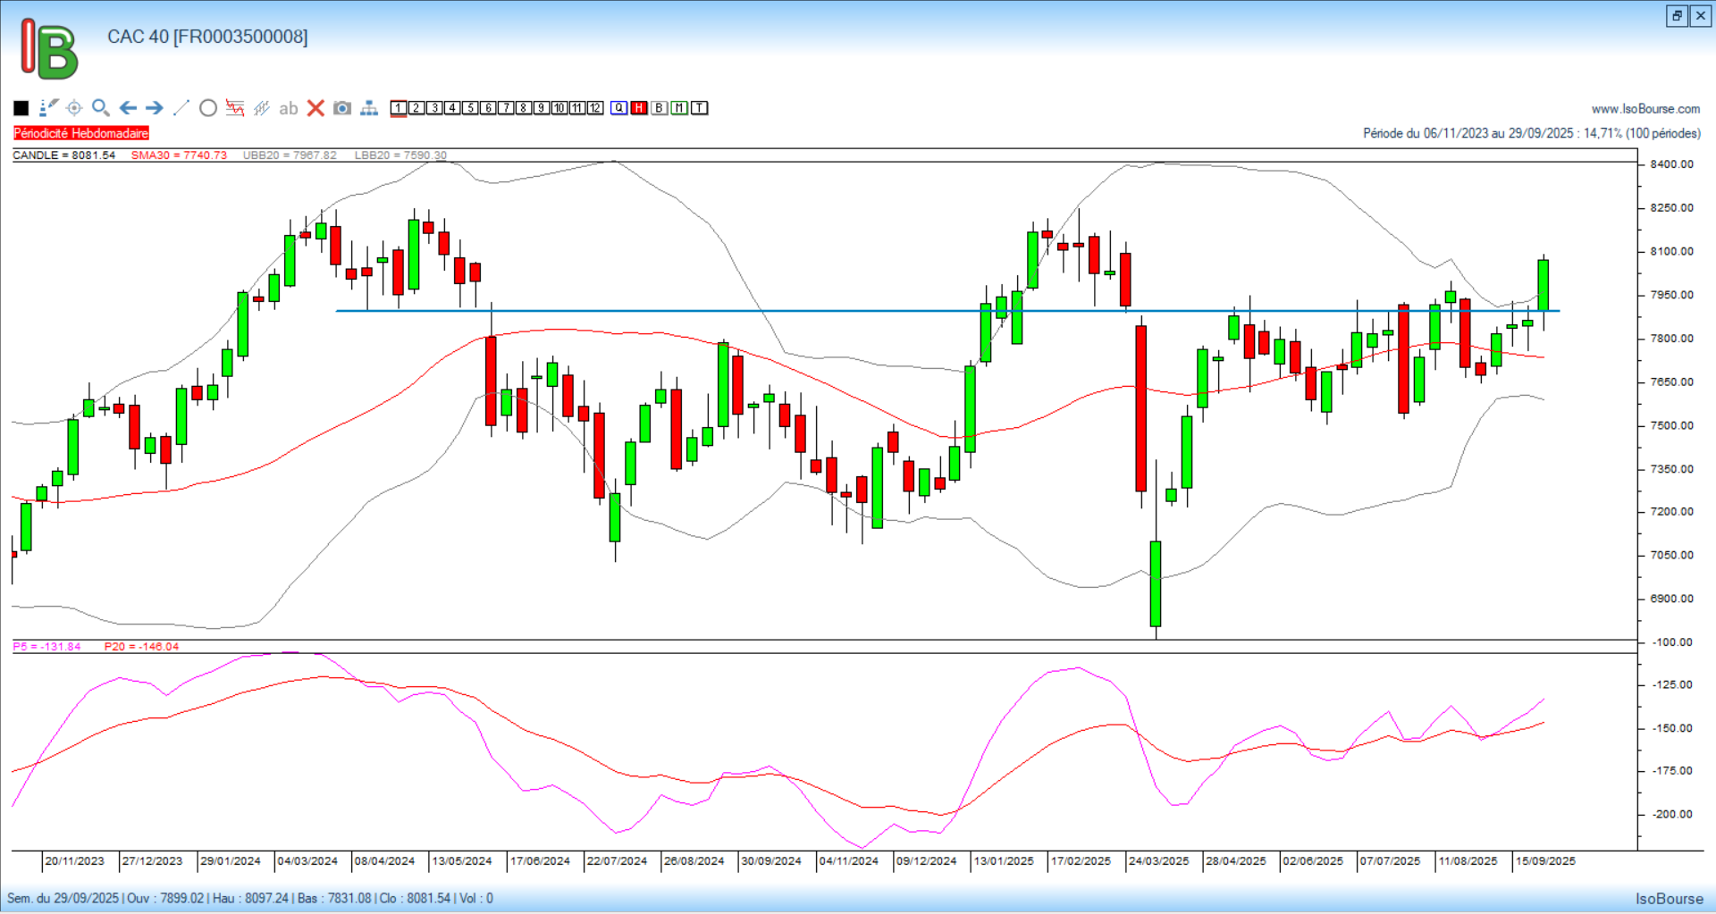Navigate forward with the right arrow
Screen dimensions: 1716x914
click(155, 108)
